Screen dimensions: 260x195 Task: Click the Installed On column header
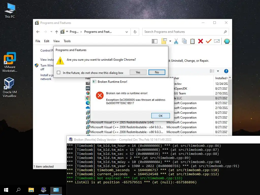coord(221,78)
